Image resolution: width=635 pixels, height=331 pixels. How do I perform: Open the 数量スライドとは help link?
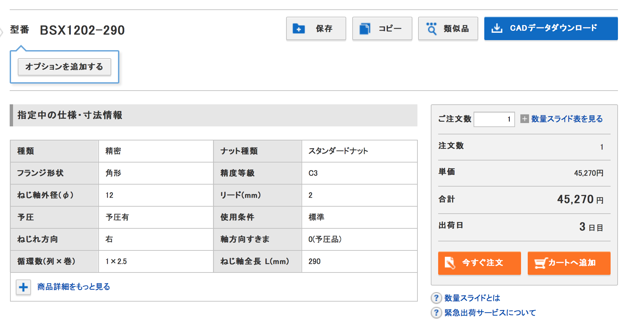(x=472, y=298)
